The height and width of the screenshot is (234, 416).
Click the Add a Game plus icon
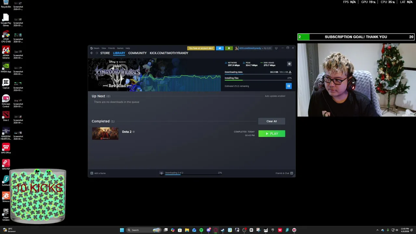click(92, 173)
